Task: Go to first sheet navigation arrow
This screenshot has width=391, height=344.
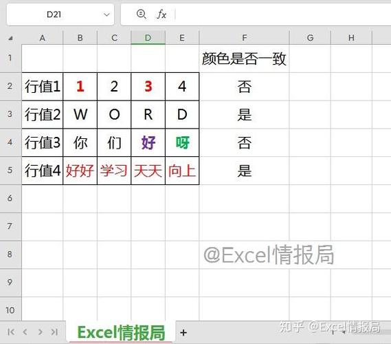Action: [11, 332]
